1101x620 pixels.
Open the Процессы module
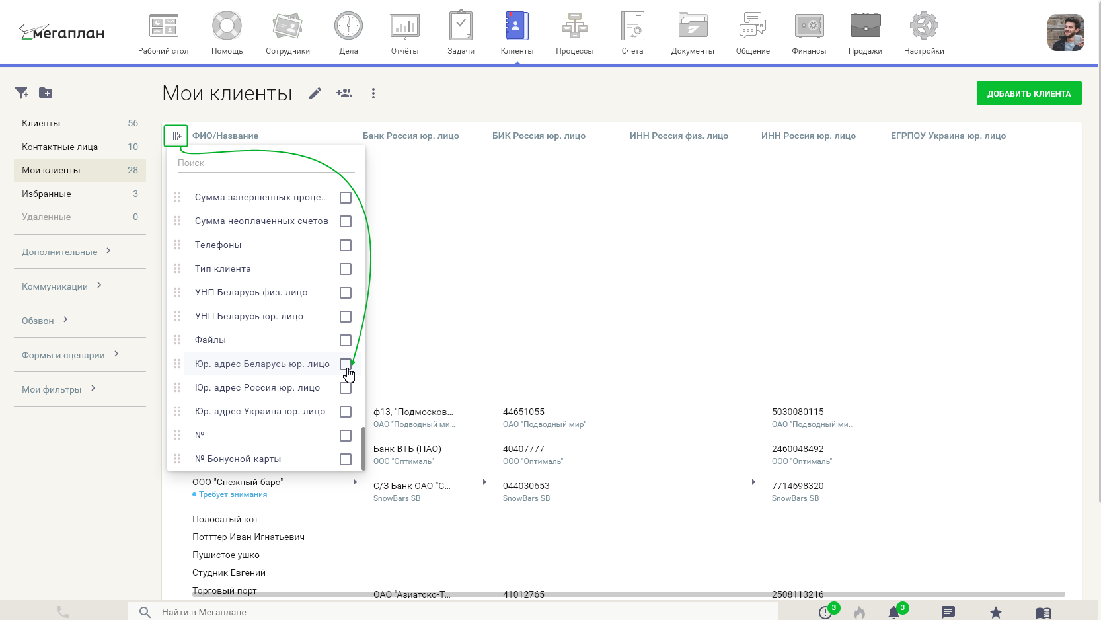coord(574,33)
